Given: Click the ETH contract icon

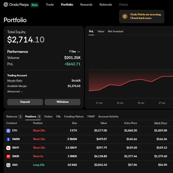Looking at the screenshot, I should (x=8, y=131).
